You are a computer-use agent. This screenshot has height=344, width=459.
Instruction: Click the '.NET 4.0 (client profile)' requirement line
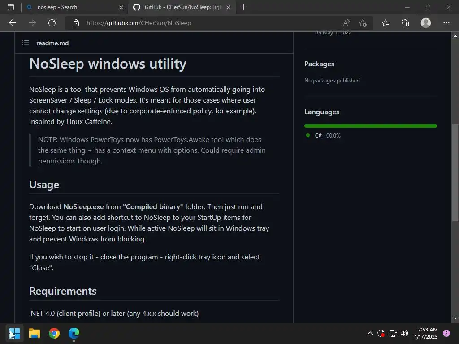114,313
